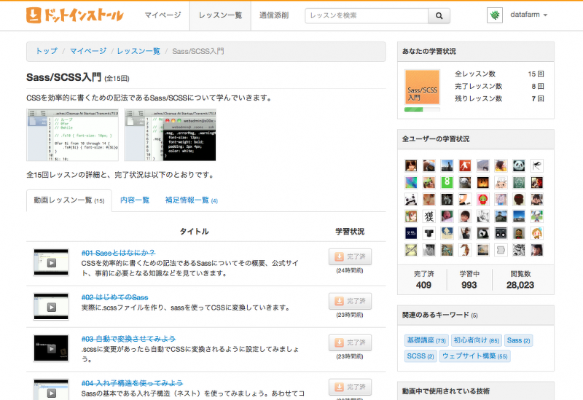This screenshot has width=583, height=400.
Task: Focus the レッスンを検索 search field
Action: pyautogui.click(x=367, y=15)
